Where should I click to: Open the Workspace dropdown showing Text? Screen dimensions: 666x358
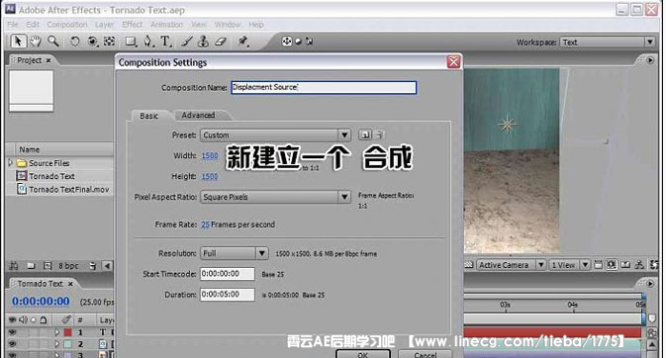(608, 43)
